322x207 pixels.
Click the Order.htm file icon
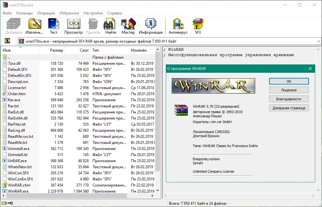5,94
